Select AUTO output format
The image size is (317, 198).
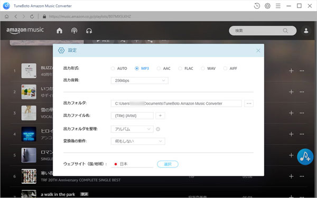tap(119, 69)
